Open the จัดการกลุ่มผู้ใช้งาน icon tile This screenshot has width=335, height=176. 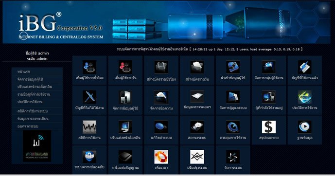(x=269, y=70)
